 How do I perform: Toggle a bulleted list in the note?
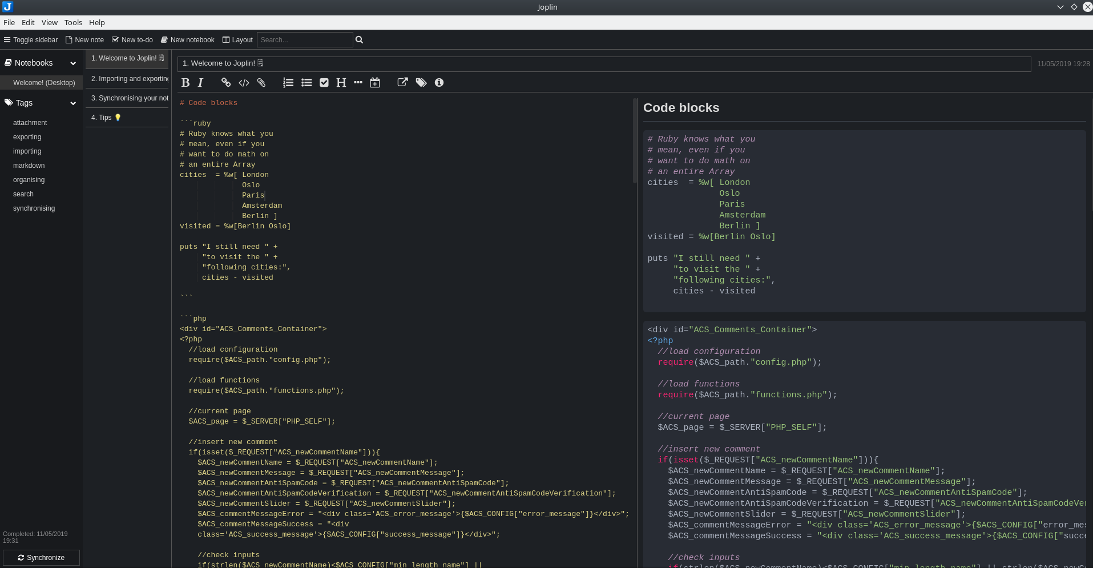pos(306,82)
